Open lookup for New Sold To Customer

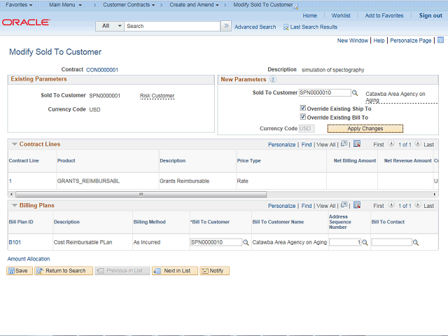click(355, 93)
